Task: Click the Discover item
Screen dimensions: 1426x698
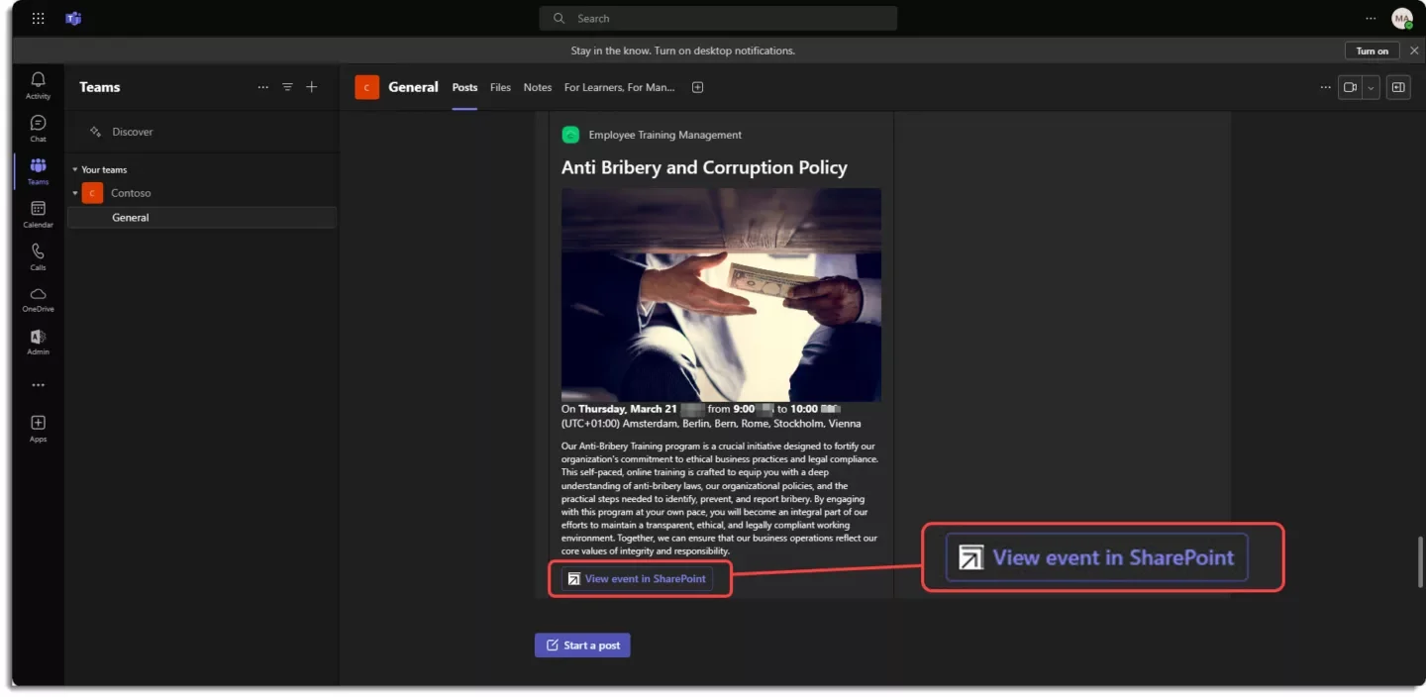Action: click(133, 132)
